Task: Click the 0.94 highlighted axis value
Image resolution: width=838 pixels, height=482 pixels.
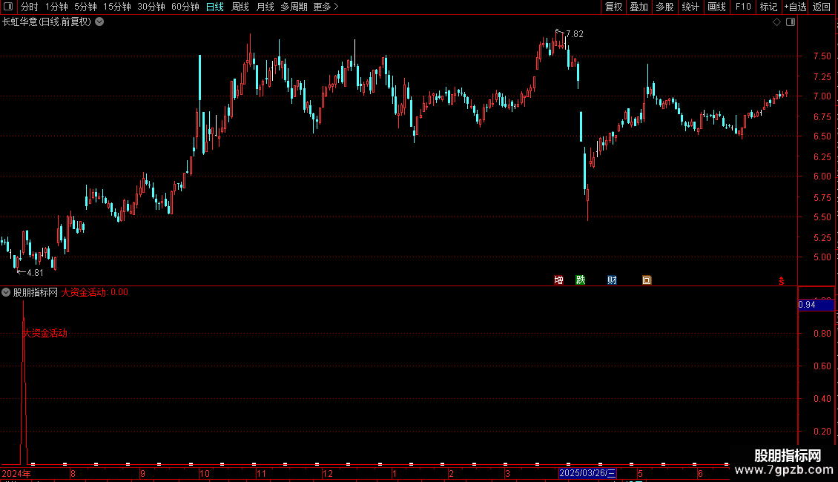Action: [816, 305]
